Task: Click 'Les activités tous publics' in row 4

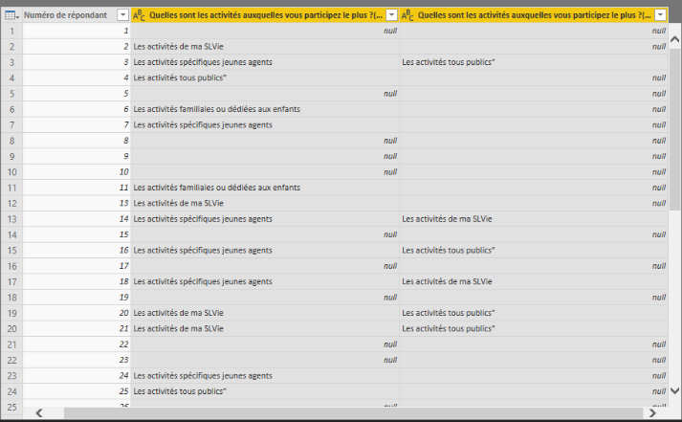Action: pyautogui.click(x=180, y=78)
